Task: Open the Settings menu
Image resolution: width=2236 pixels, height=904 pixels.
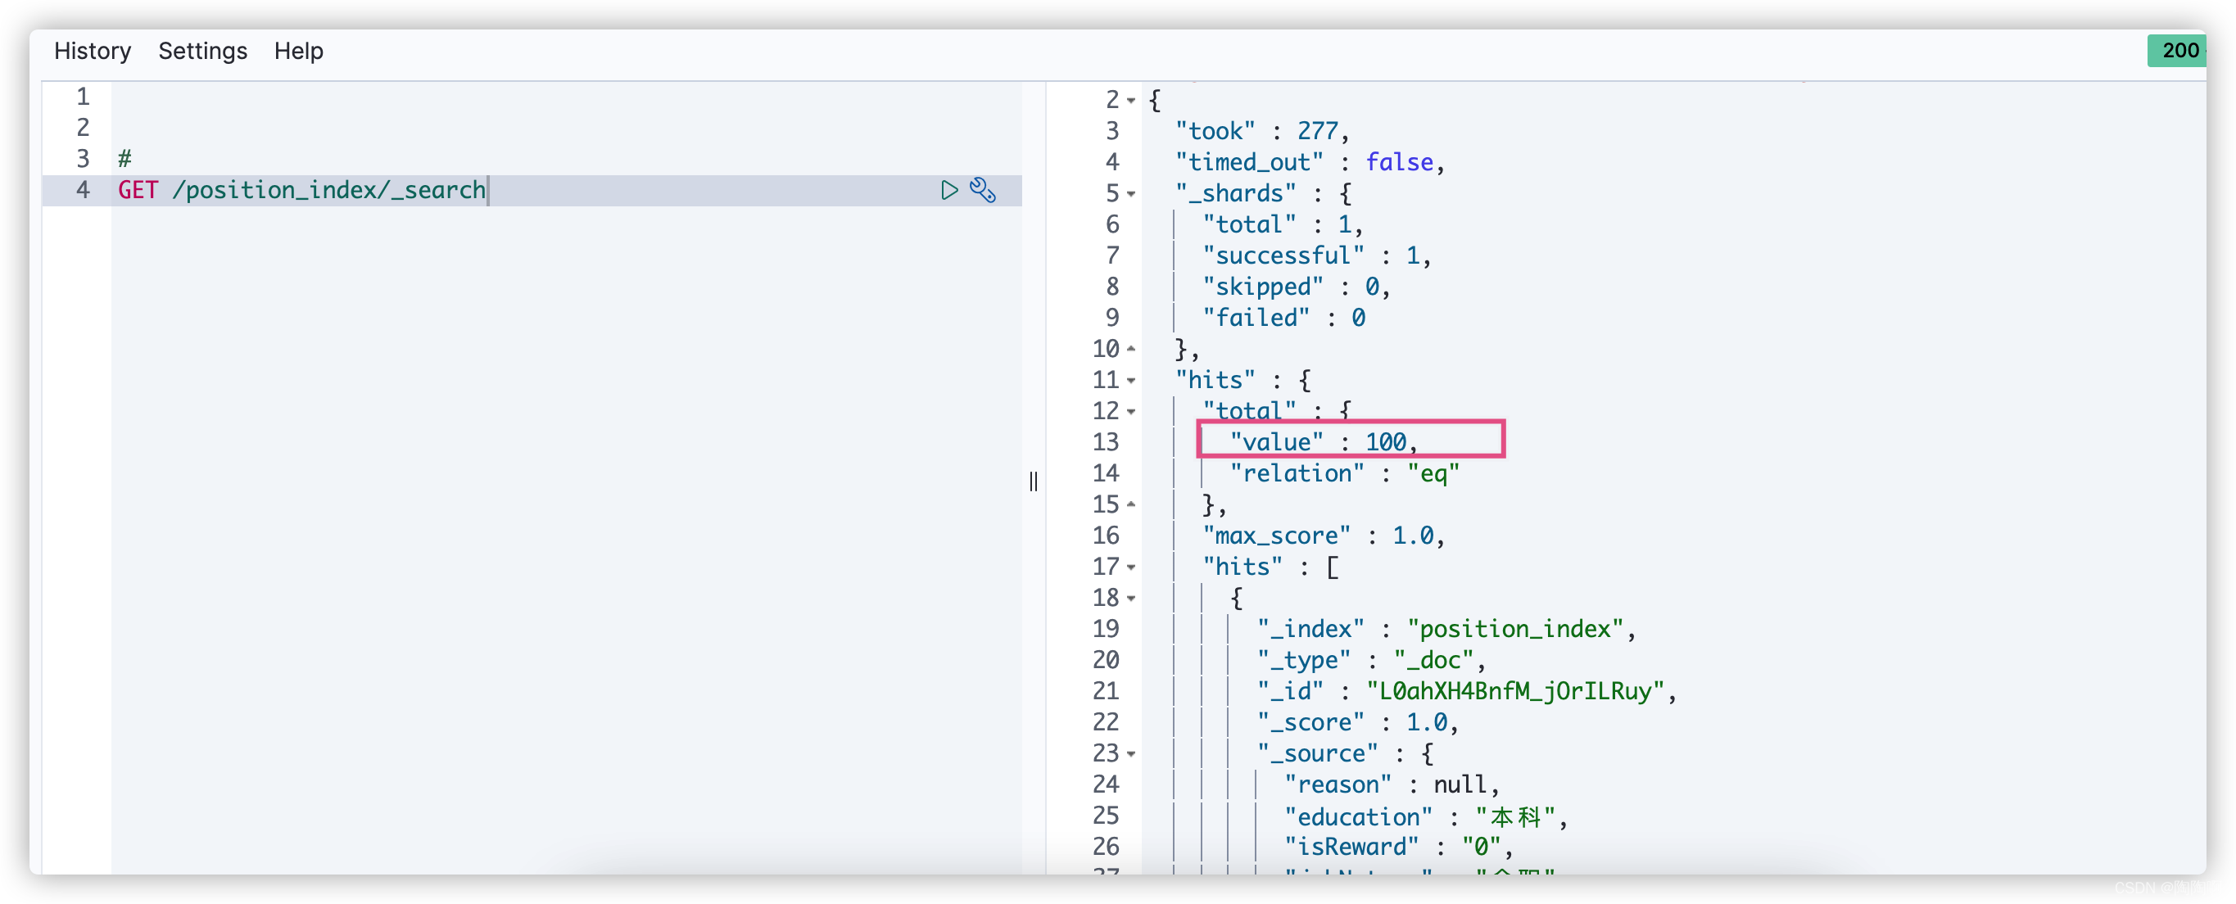Action: [202, 52]
